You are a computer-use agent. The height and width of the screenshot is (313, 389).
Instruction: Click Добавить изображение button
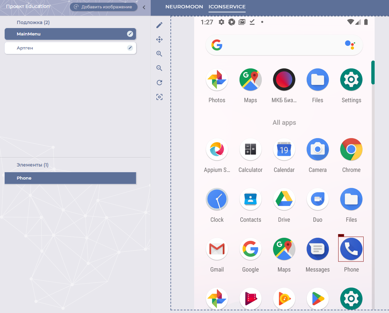(x=104, y=7)
